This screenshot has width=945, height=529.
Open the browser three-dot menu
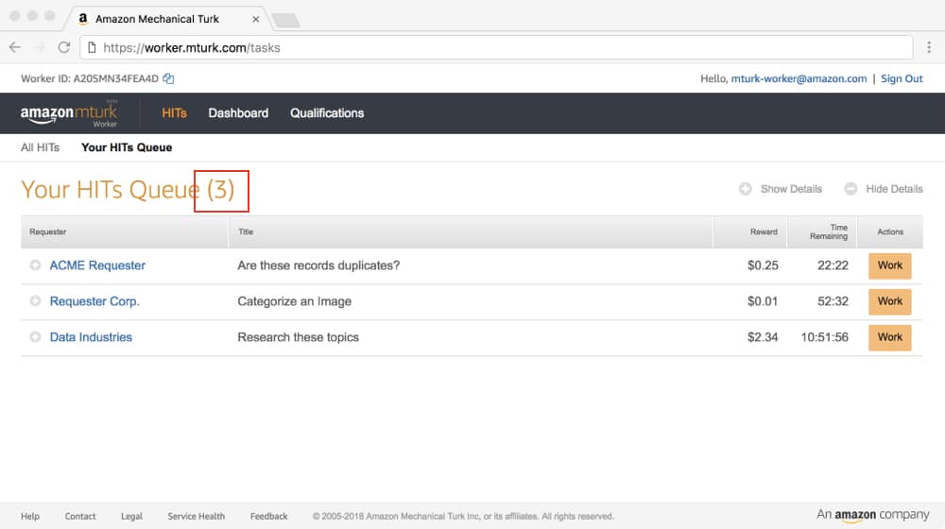[x=929, y=47]
